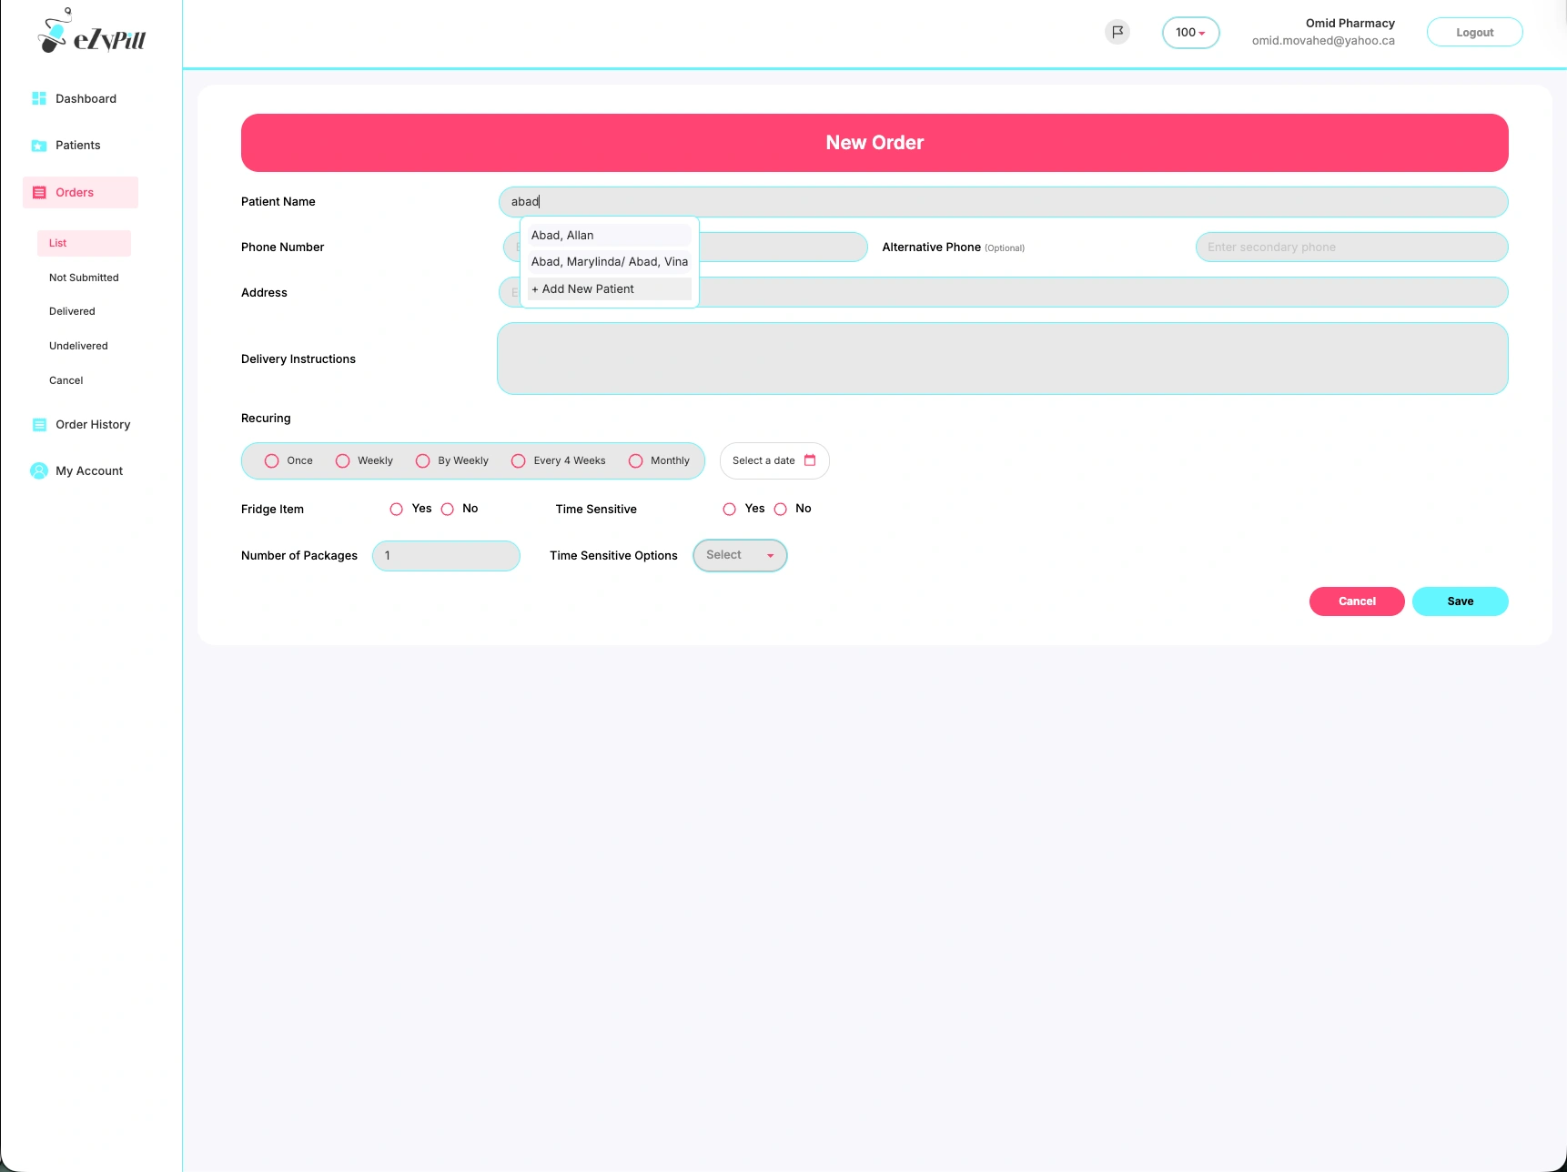
Task: Click the Logout button
Action: pos(1474,33)
